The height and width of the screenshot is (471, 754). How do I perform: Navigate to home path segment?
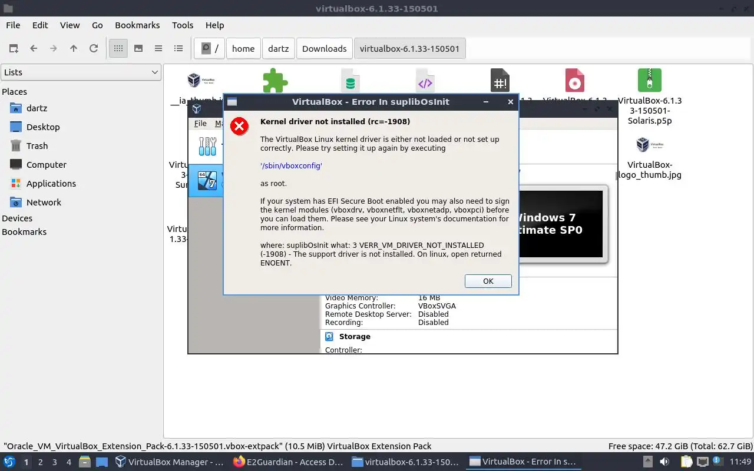[243, 49]
